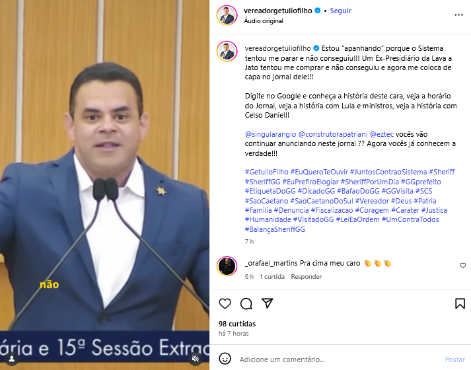Open the three-dot more options menu

[x=458, y=15]
